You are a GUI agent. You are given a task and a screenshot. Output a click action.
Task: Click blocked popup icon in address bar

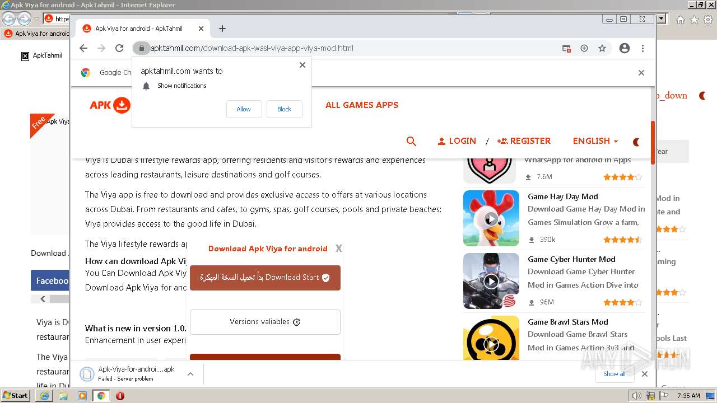pyautogui.click(x=566, y=48)
